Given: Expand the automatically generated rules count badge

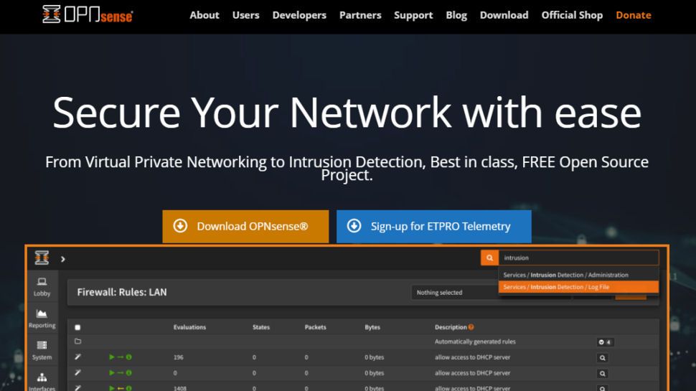Looking at the screenshot, I should tap(605, 342).
